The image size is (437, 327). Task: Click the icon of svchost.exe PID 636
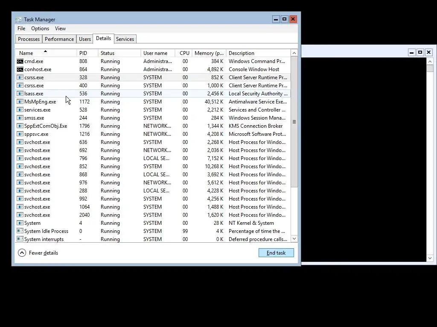(20, 142)
